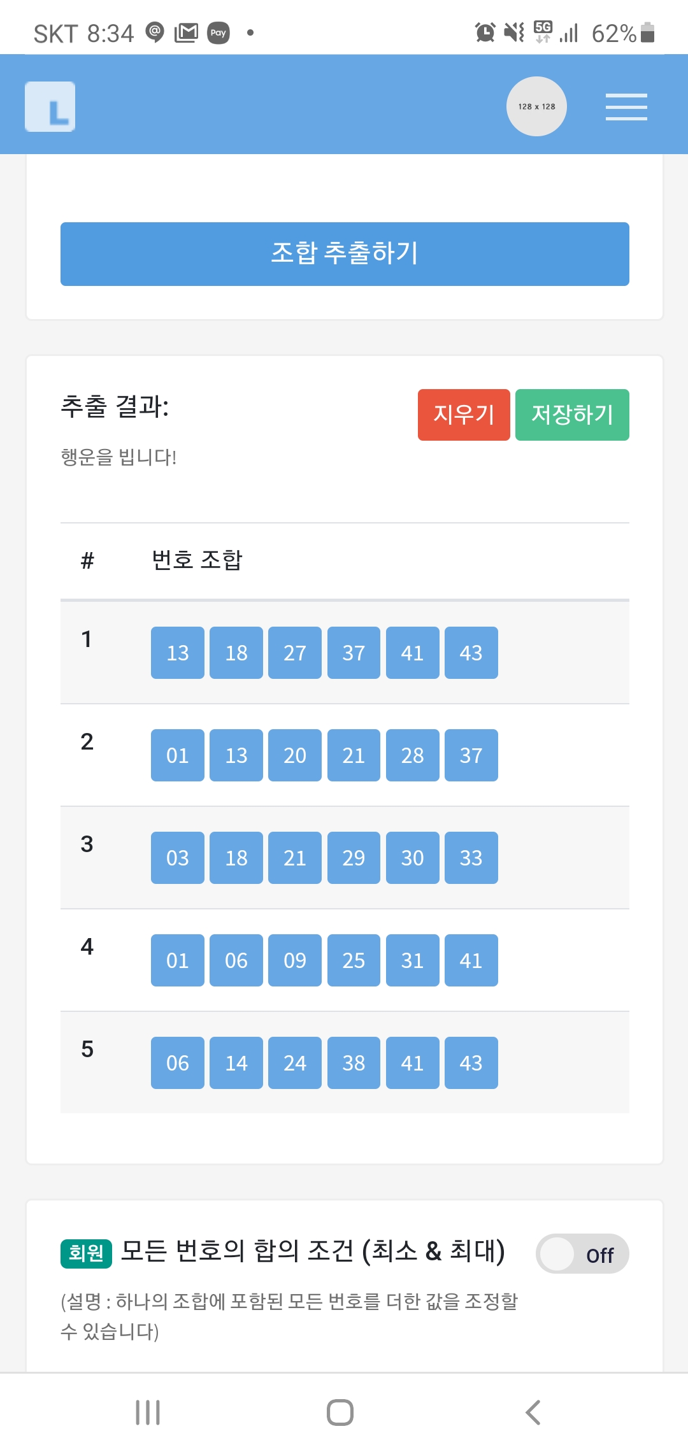The width and height of the screenshot is (688, 1452).
Task: Select number 38 in combination row 5
Action: [x=354, y=1063]
